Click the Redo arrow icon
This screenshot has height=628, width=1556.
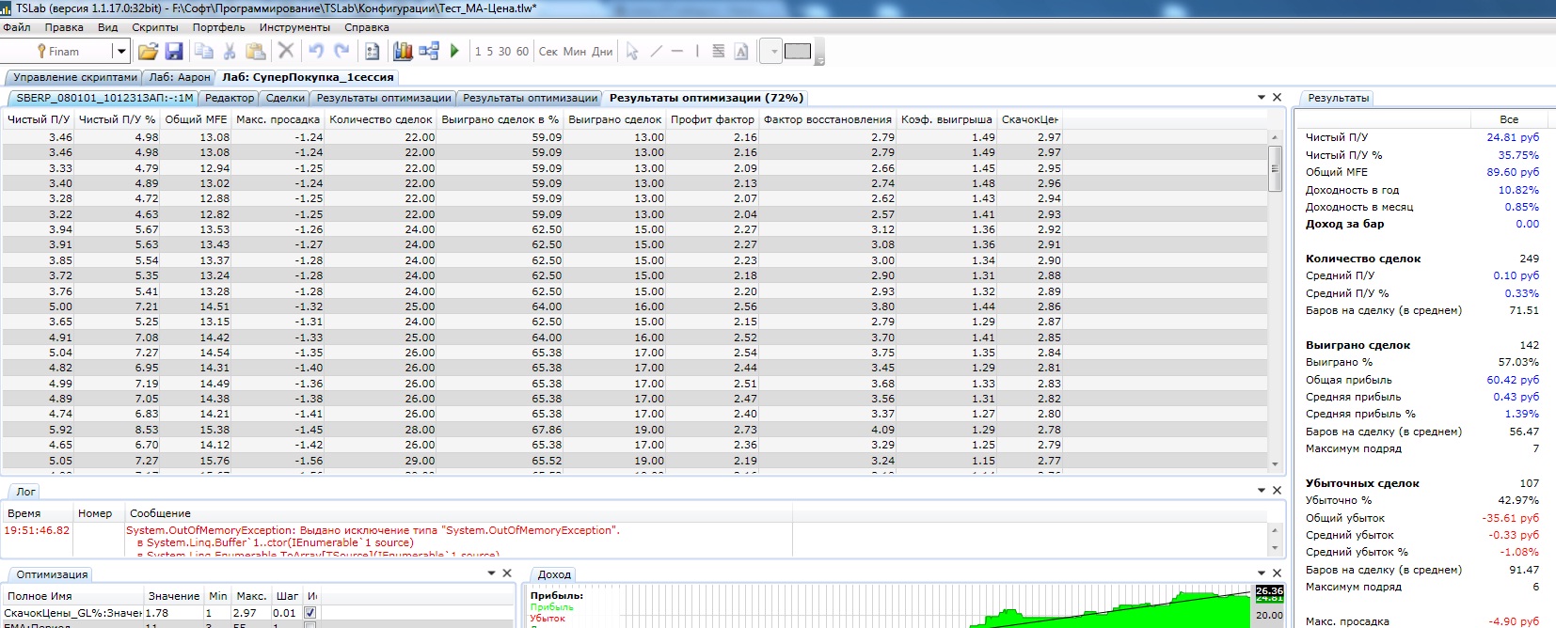click(341, 52)
